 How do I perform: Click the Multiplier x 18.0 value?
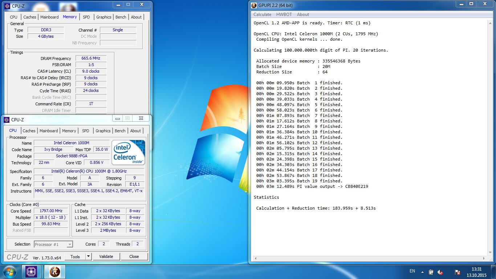click(51, 217)
